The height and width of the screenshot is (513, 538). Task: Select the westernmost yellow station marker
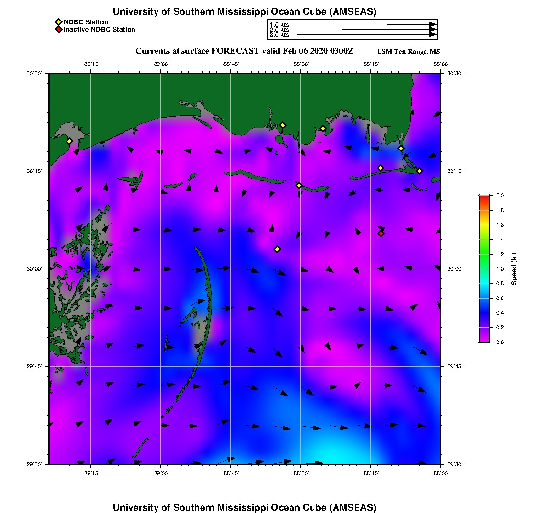click(x=69, y=141)
